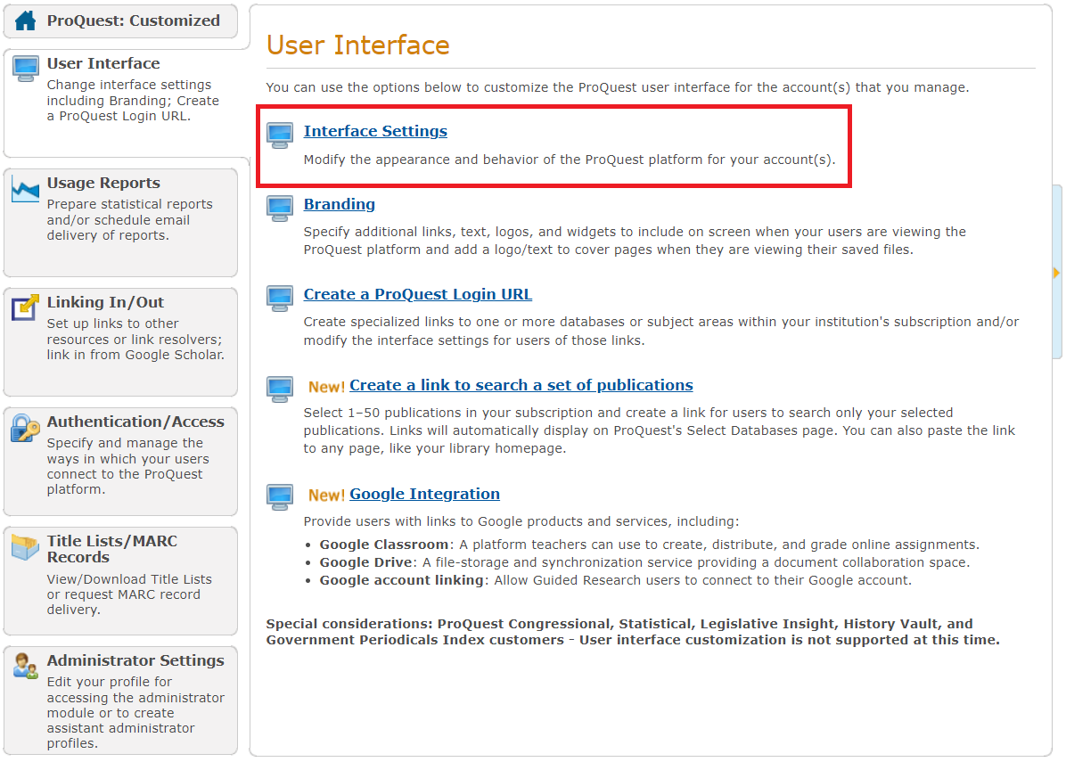Open Create a ProQuest Login URL link

(417, 294)
